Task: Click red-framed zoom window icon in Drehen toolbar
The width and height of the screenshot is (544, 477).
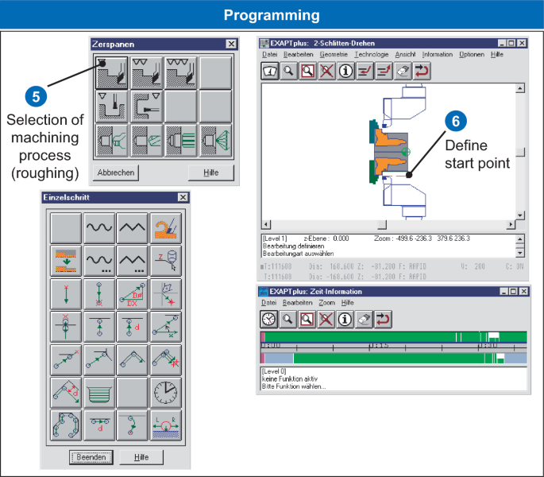Action: pos(307,72)
